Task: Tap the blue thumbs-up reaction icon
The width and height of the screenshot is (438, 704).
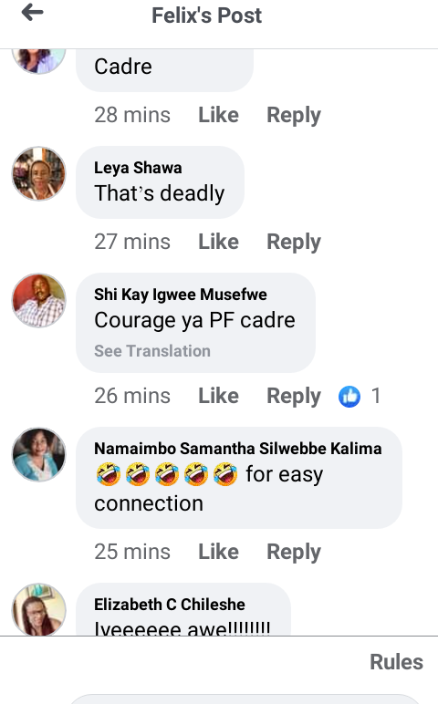Action: click(x=349, y=397)
